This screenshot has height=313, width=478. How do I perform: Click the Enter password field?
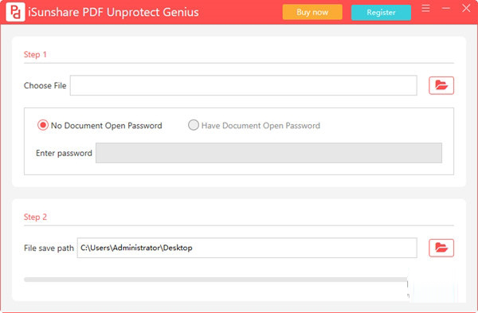point(268,153)
